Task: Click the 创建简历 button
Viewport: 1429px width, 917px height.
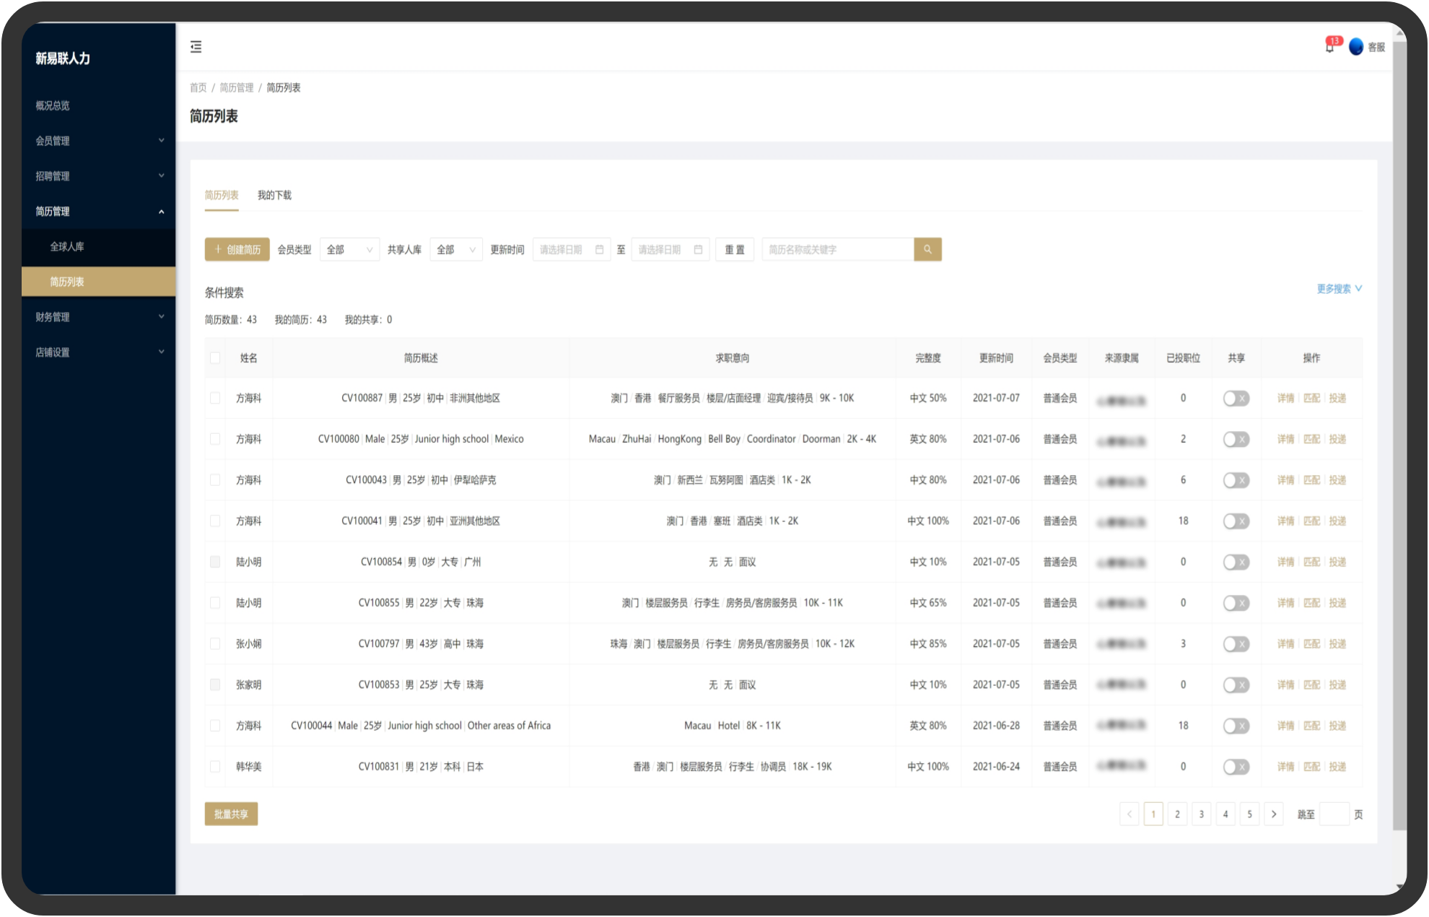Action: (x=237, y=250)
